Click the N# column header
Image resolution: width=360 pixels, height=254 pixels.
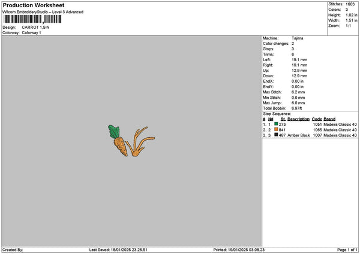point(271,119)
